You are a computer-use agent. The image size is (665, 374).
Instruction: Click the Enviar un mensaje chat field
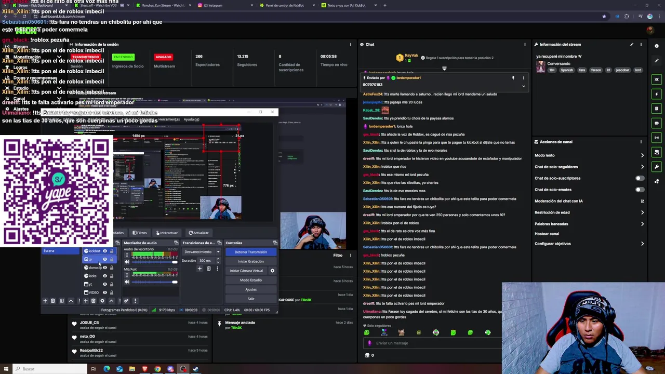pyautogui.click(x=433, y=343)
